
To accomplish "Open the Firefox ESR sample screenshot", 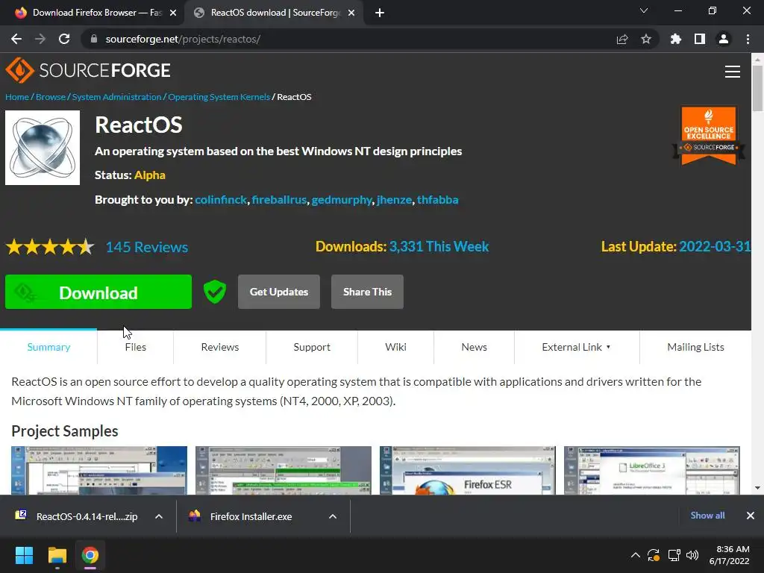I will [x=467, y=470].
